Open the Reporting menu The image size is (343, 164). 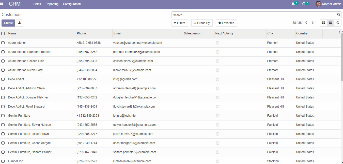[x=52, y=4]
